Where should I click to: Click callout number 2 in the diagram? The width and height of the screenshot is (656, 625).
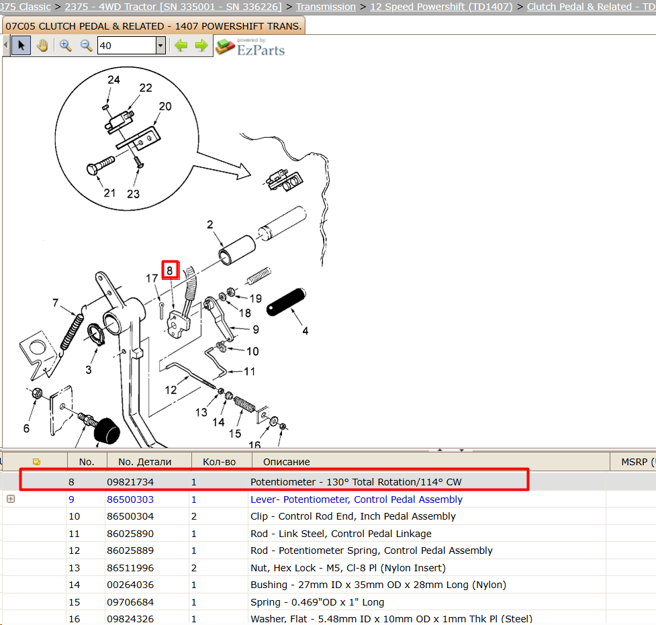[x=210, y=225]
